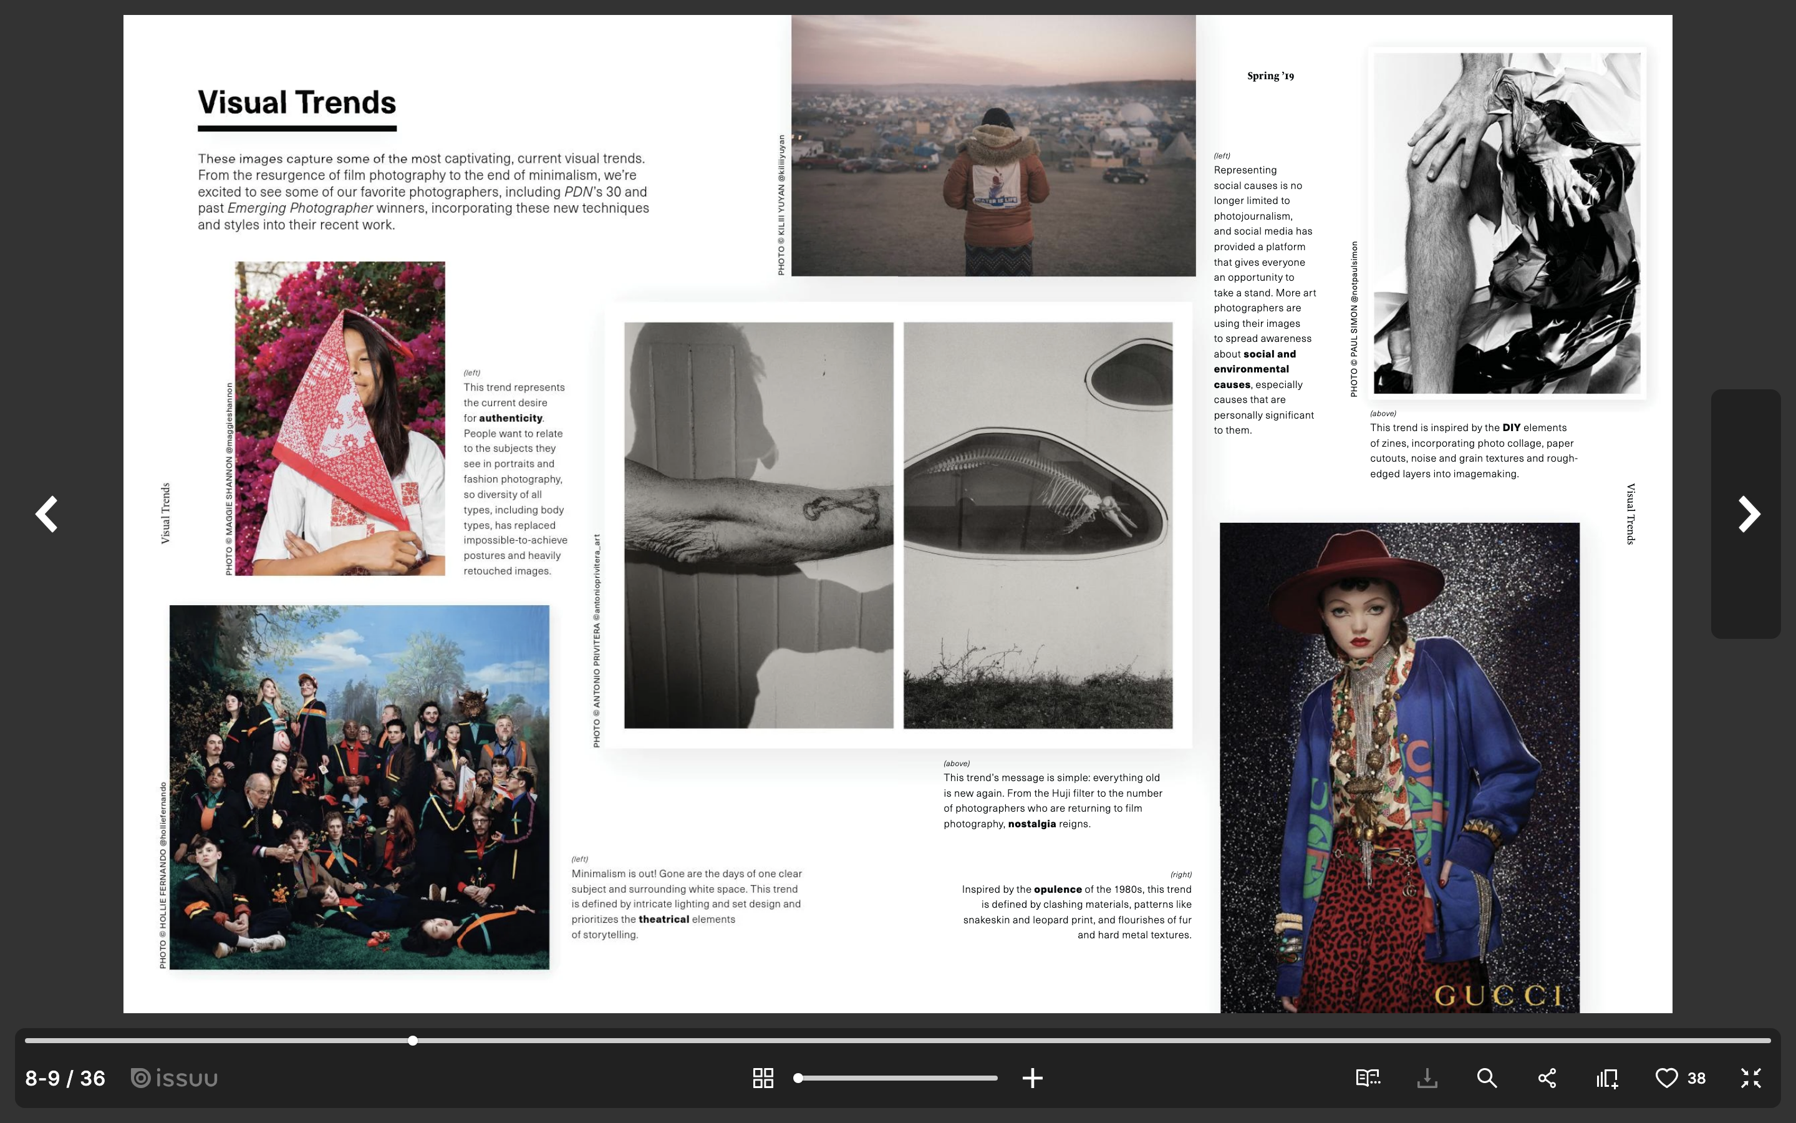Search inside the publication

click(x=1487, y=1077)
